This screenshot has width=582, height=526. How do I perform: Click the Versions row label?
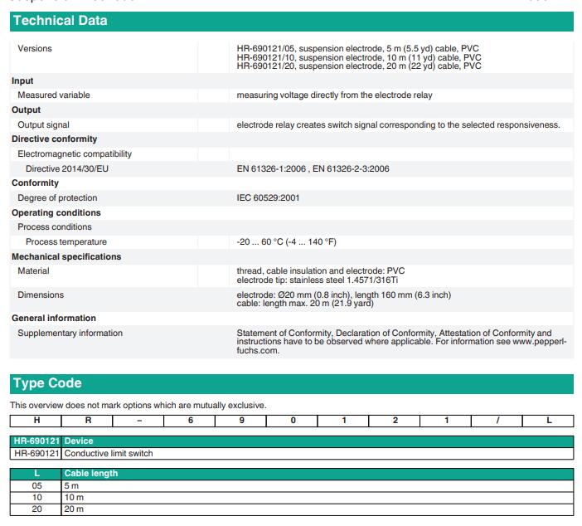[x=35, y=49]
